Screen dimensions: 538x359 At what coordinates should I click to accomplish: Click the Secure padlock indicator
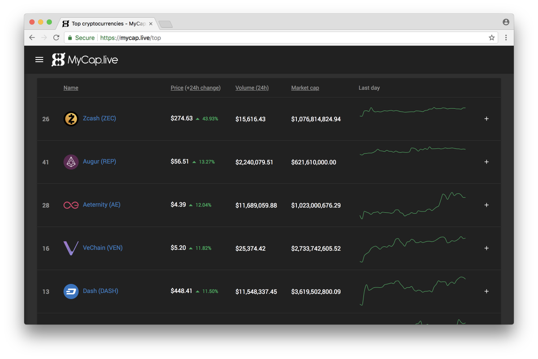(81, 38)
